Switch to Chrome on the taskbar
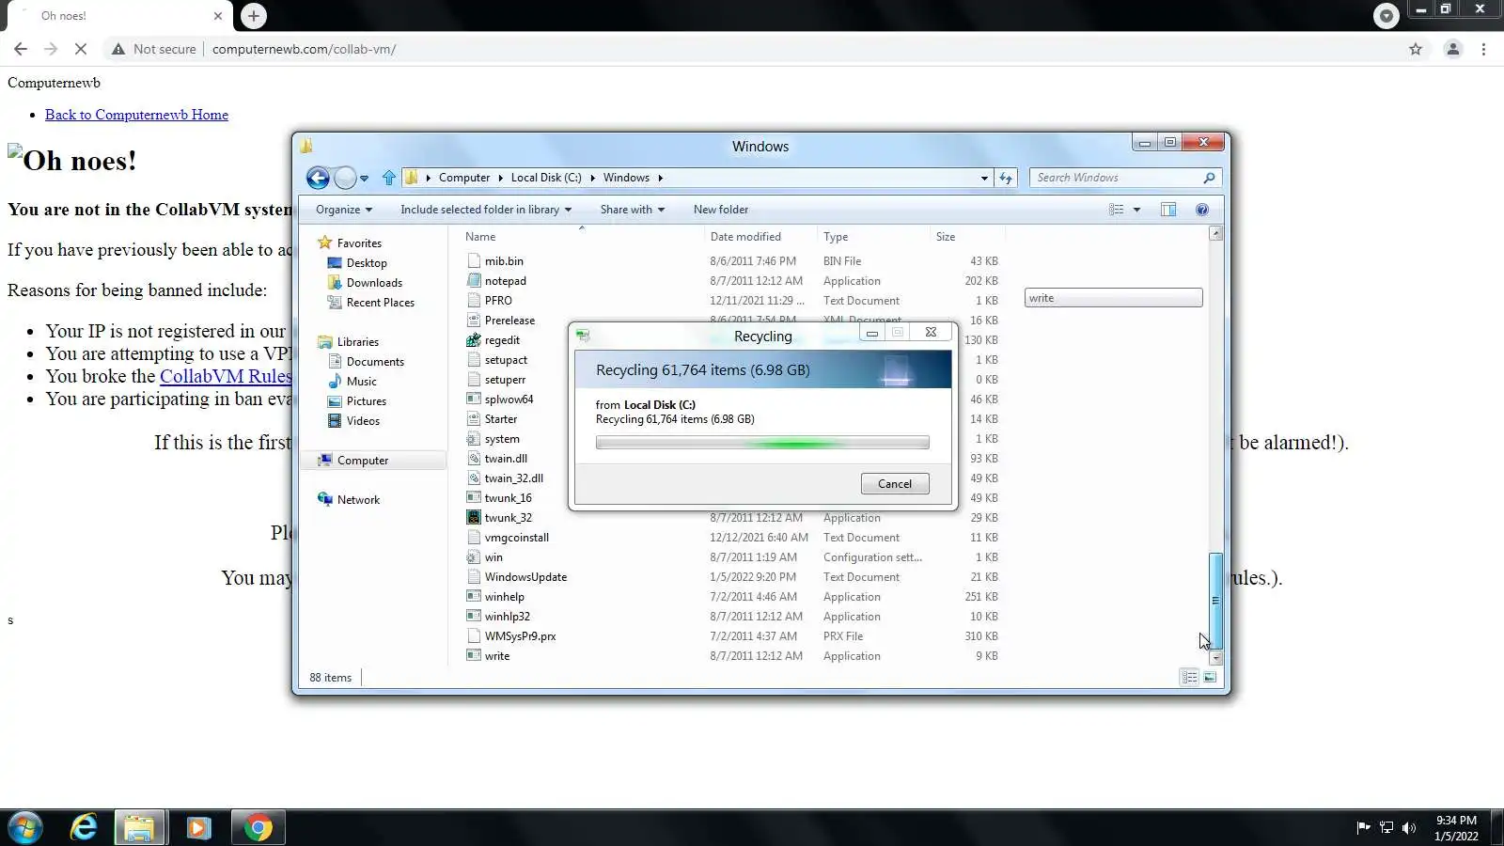This screenshot has width=1504, height=846. (x=258, y=828)
